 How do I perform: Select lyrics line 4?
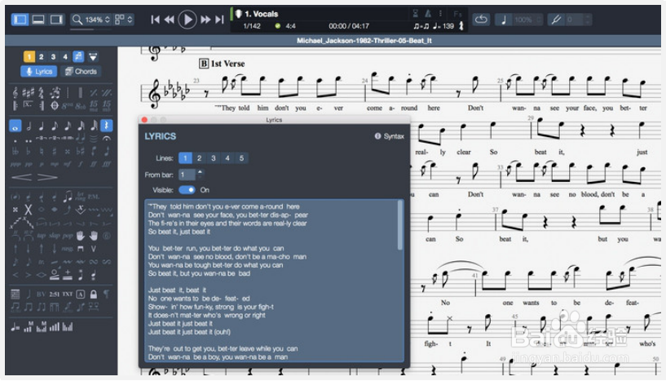pyautogui.click(x=227, y=158)
